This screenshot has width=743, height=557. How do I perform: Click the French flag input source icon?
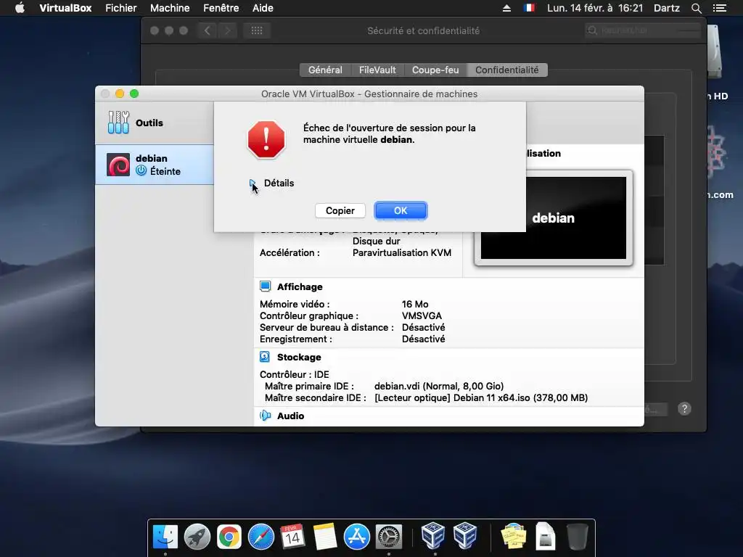[x=529, y=8]
